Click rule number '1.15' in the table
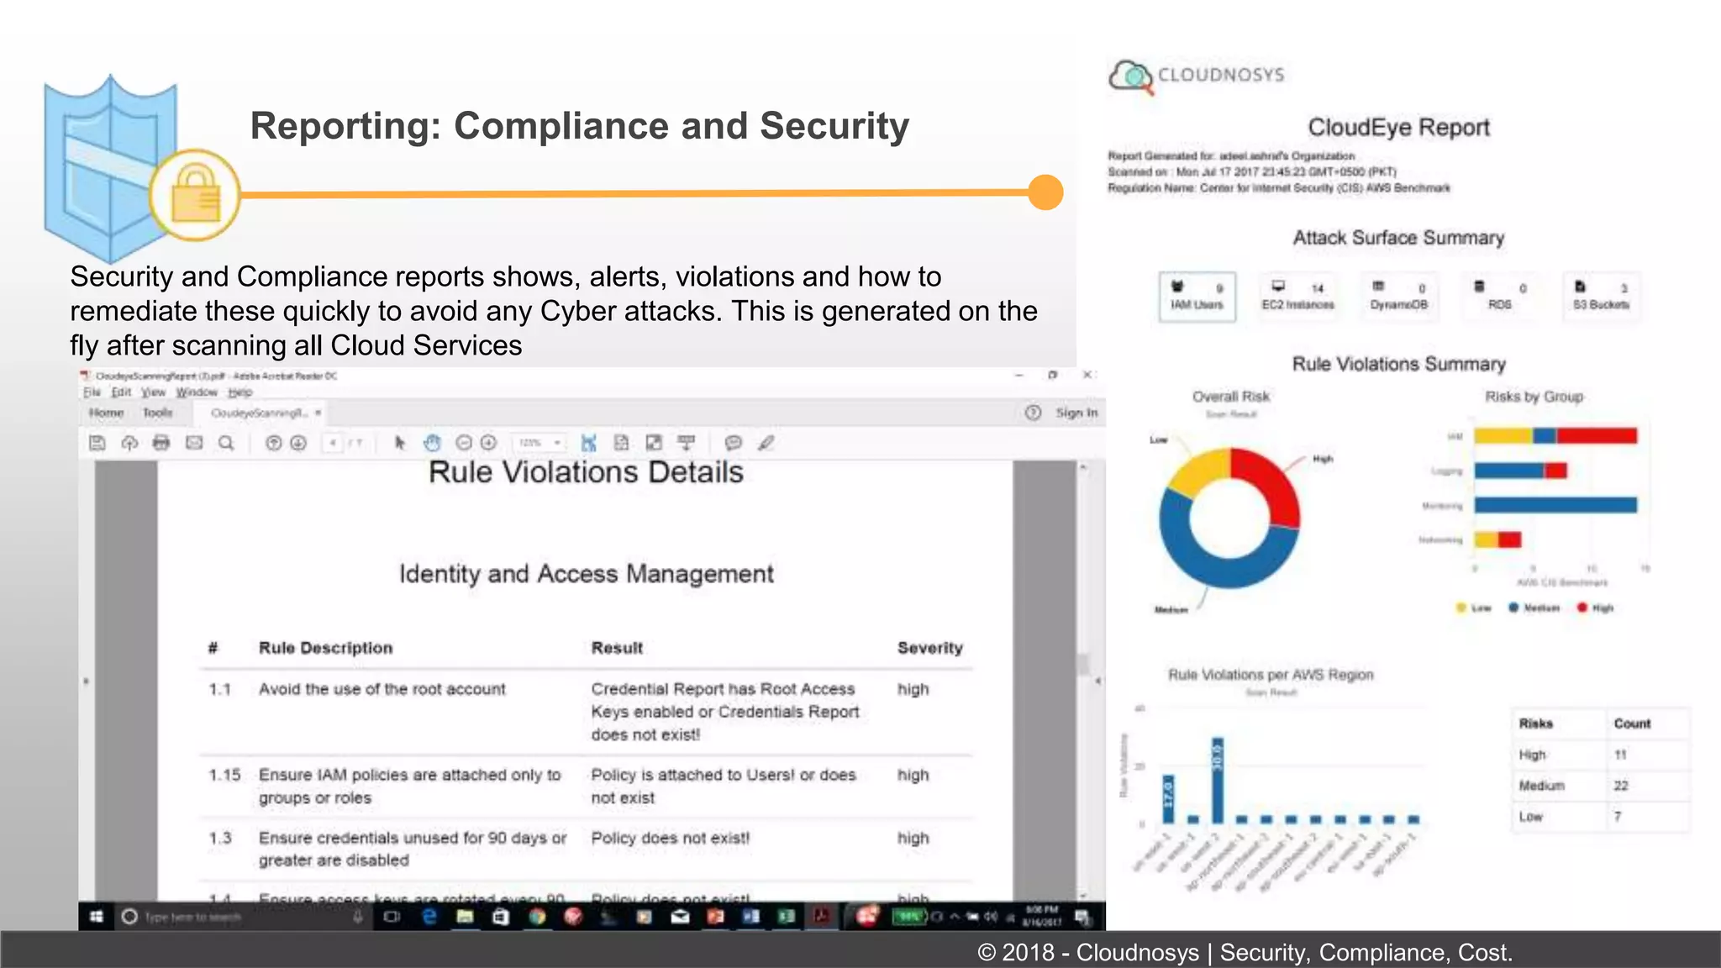The width and height of the screenshot is (1721, 968). (x=224, y=775)
